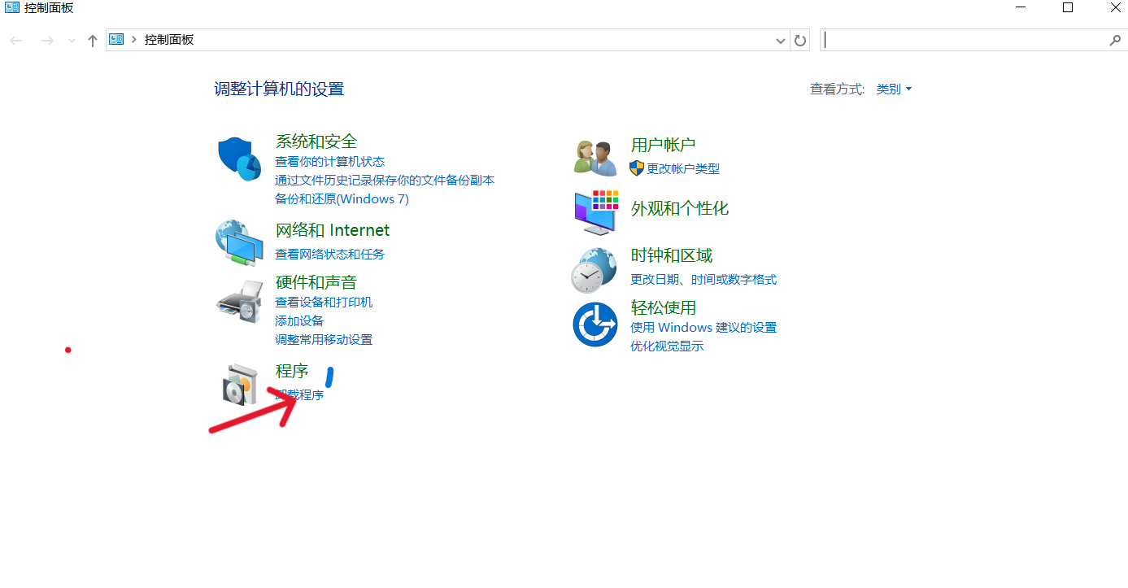Open 备份和还原(Windows 7)

342,199
